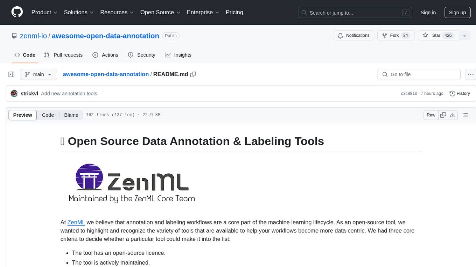Copy raw file contents

(443, 115)
